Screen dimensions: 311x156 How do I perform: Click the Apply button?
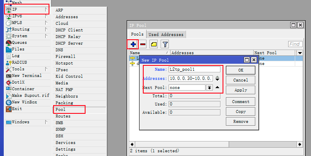coord(240,90)
